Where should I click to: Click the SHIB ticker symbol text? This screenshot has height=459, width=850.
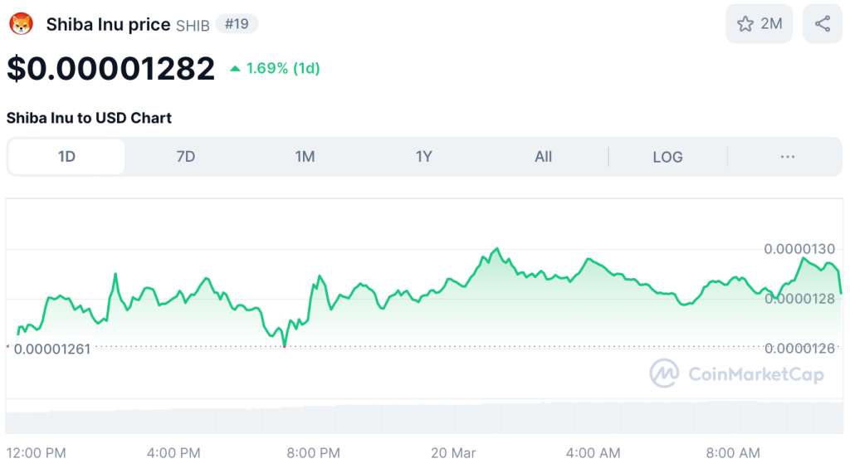point(193,26)
